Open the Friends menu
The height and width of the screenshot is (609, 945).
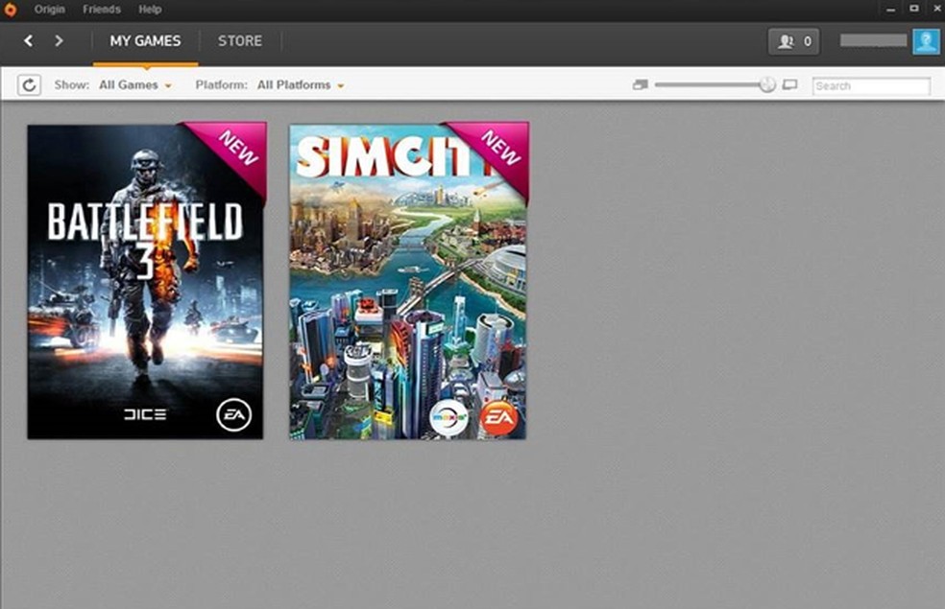click(102, 9)
